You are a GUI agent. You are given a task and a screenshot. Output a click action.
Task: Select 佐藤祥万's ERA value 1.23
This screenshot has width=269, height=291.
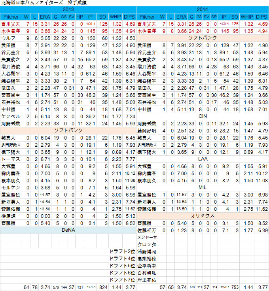[182, 231]
